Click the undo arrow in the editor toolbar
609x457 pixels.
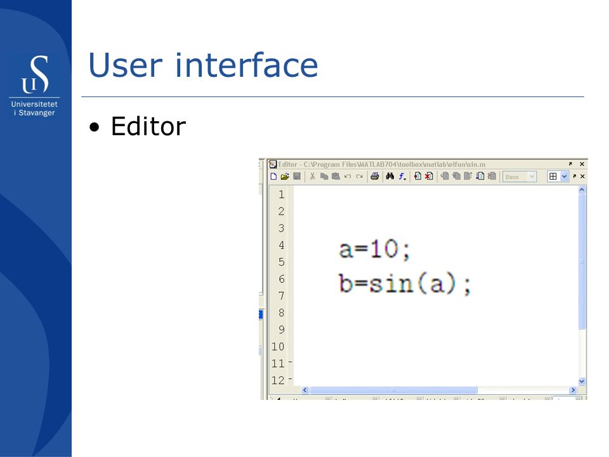click(348, 176)
